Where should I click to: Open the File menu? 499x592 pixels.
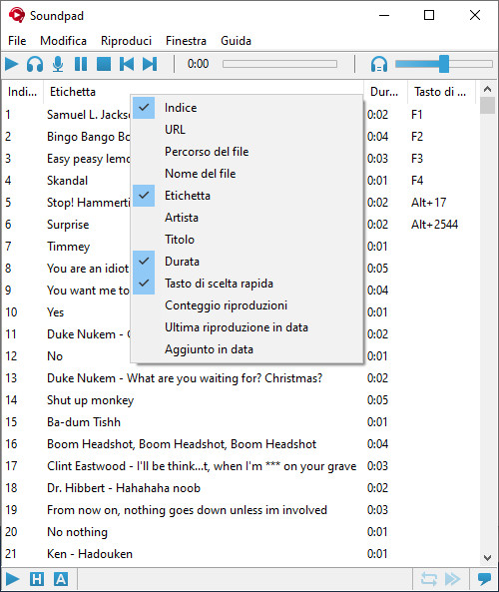tap(17, 41)
